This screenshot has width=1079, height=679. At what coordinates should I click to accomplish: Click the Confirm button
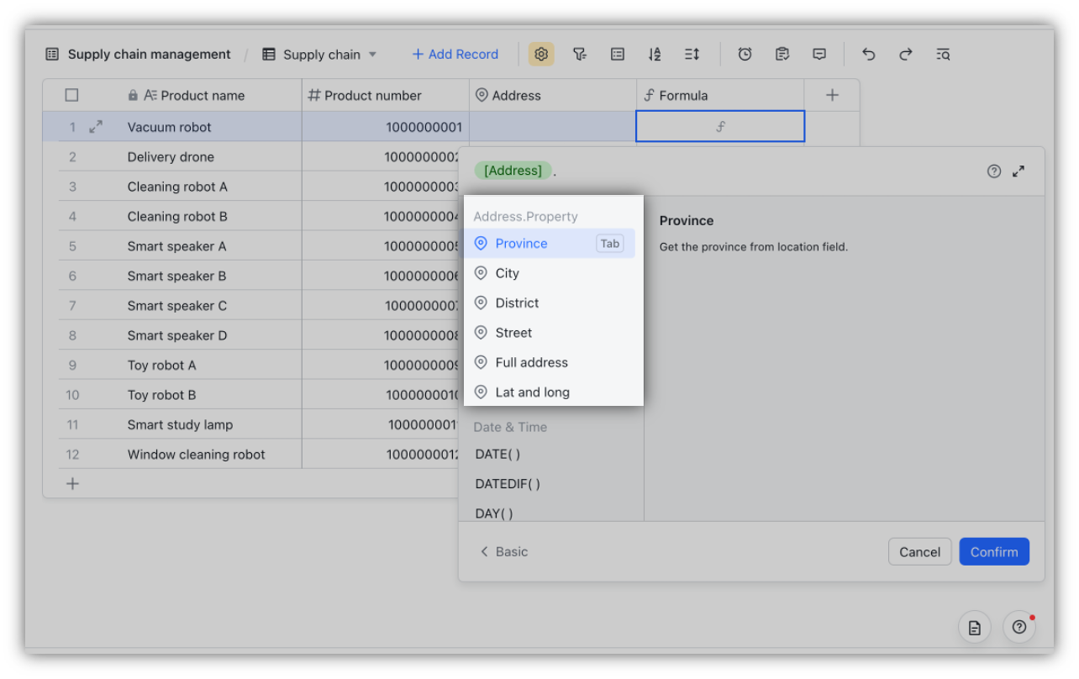(994, 552)
